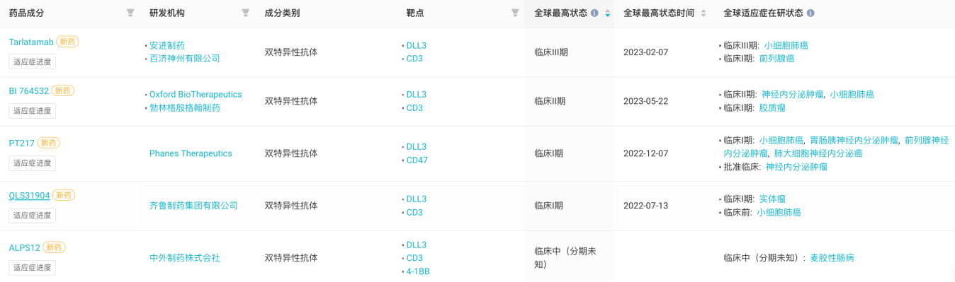Click the 4-1BB target link
The width and height of the screenshot is (955, 282).
tap(418, 271)
